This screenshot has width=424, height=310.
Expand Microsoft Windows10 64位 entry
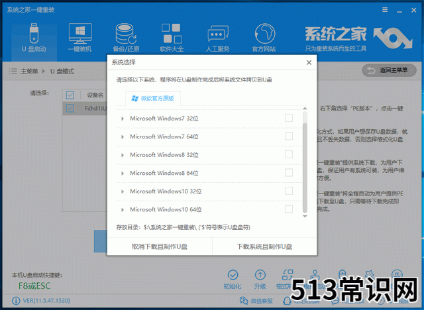point(123,210)
